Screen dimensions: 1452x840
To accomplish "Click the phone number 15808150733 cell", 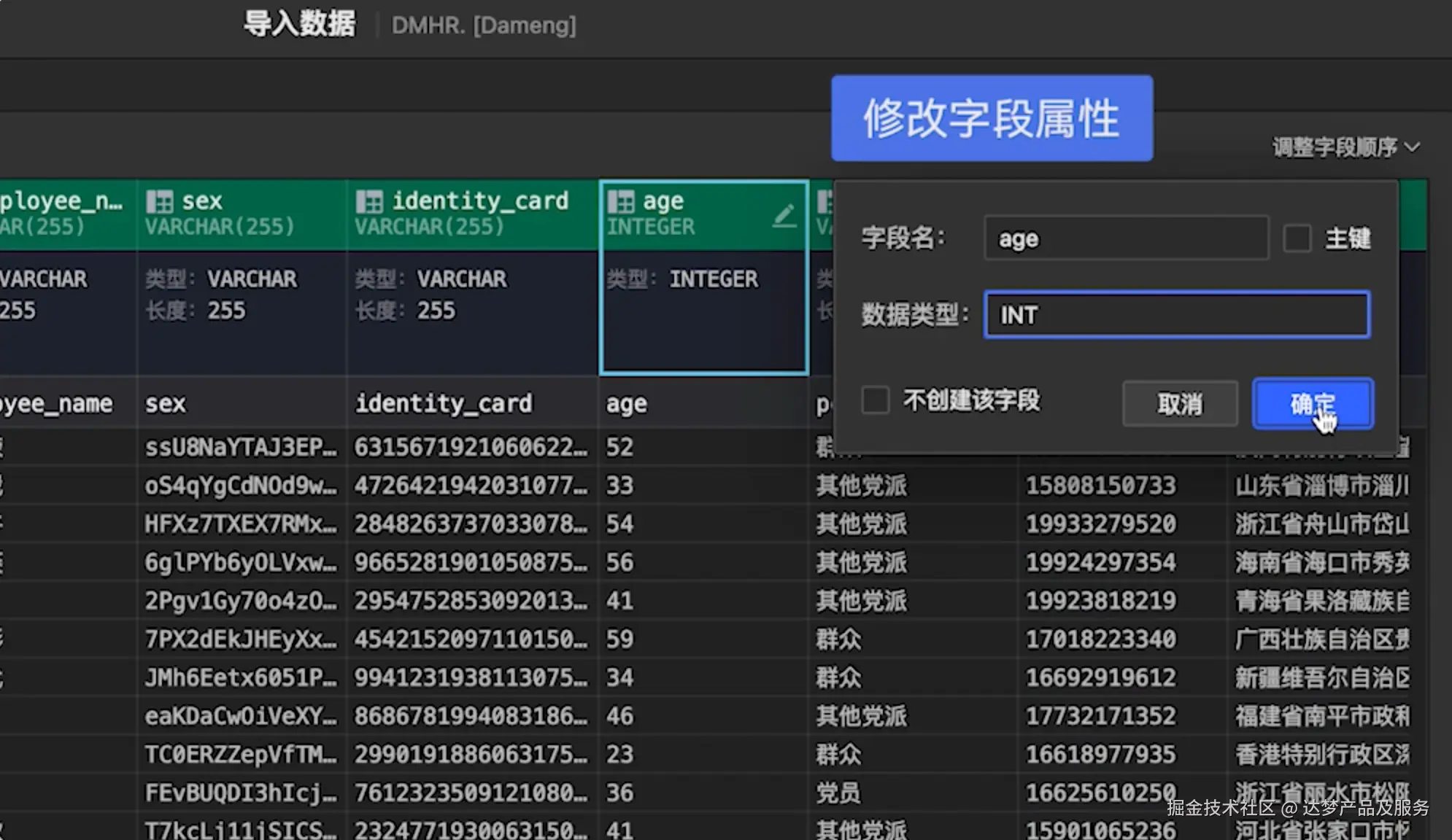I will pyautogui.click(x=1101, y=486).
